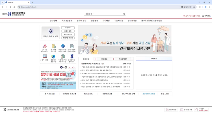
Task: Open 청구소프트웨어 검사·인증 menu
Action: (152, 21)
